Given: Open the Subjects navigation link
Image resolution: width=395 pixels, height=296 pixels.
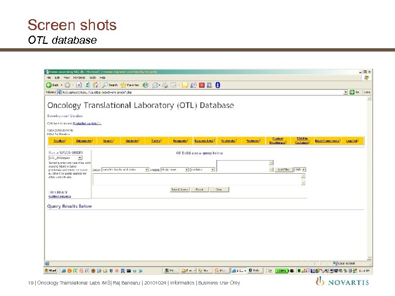Looking at the screenshot, I should click(133, 141).
